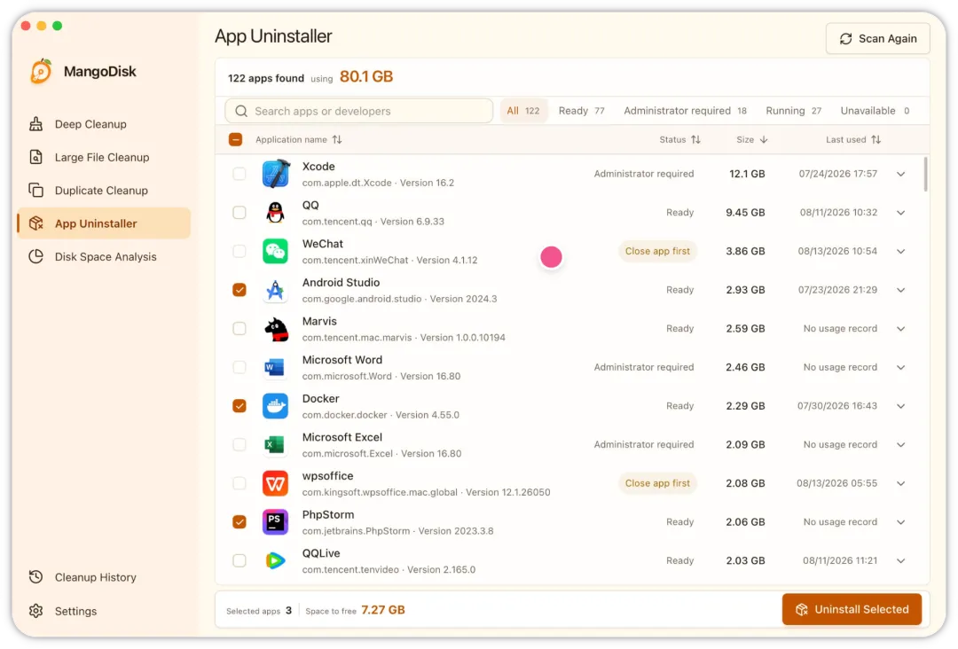Show the Running 27 tab
The width and height of the screenshot is (958, 649).
793,111
